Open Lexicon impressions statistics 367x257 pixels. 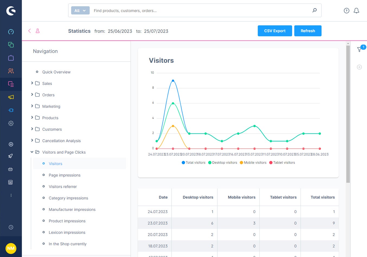(67, 232)
